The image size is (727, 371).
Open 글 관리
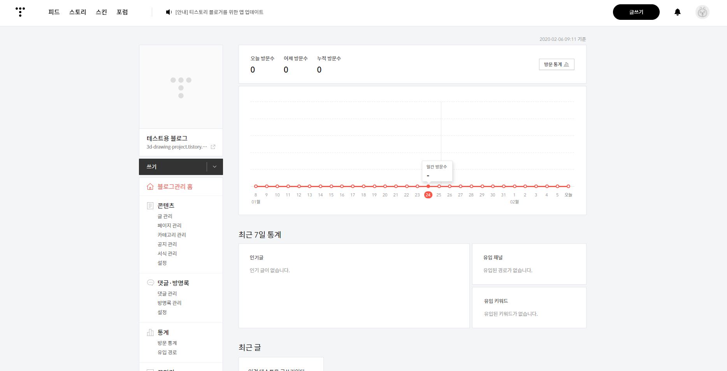tap(165, 216)
